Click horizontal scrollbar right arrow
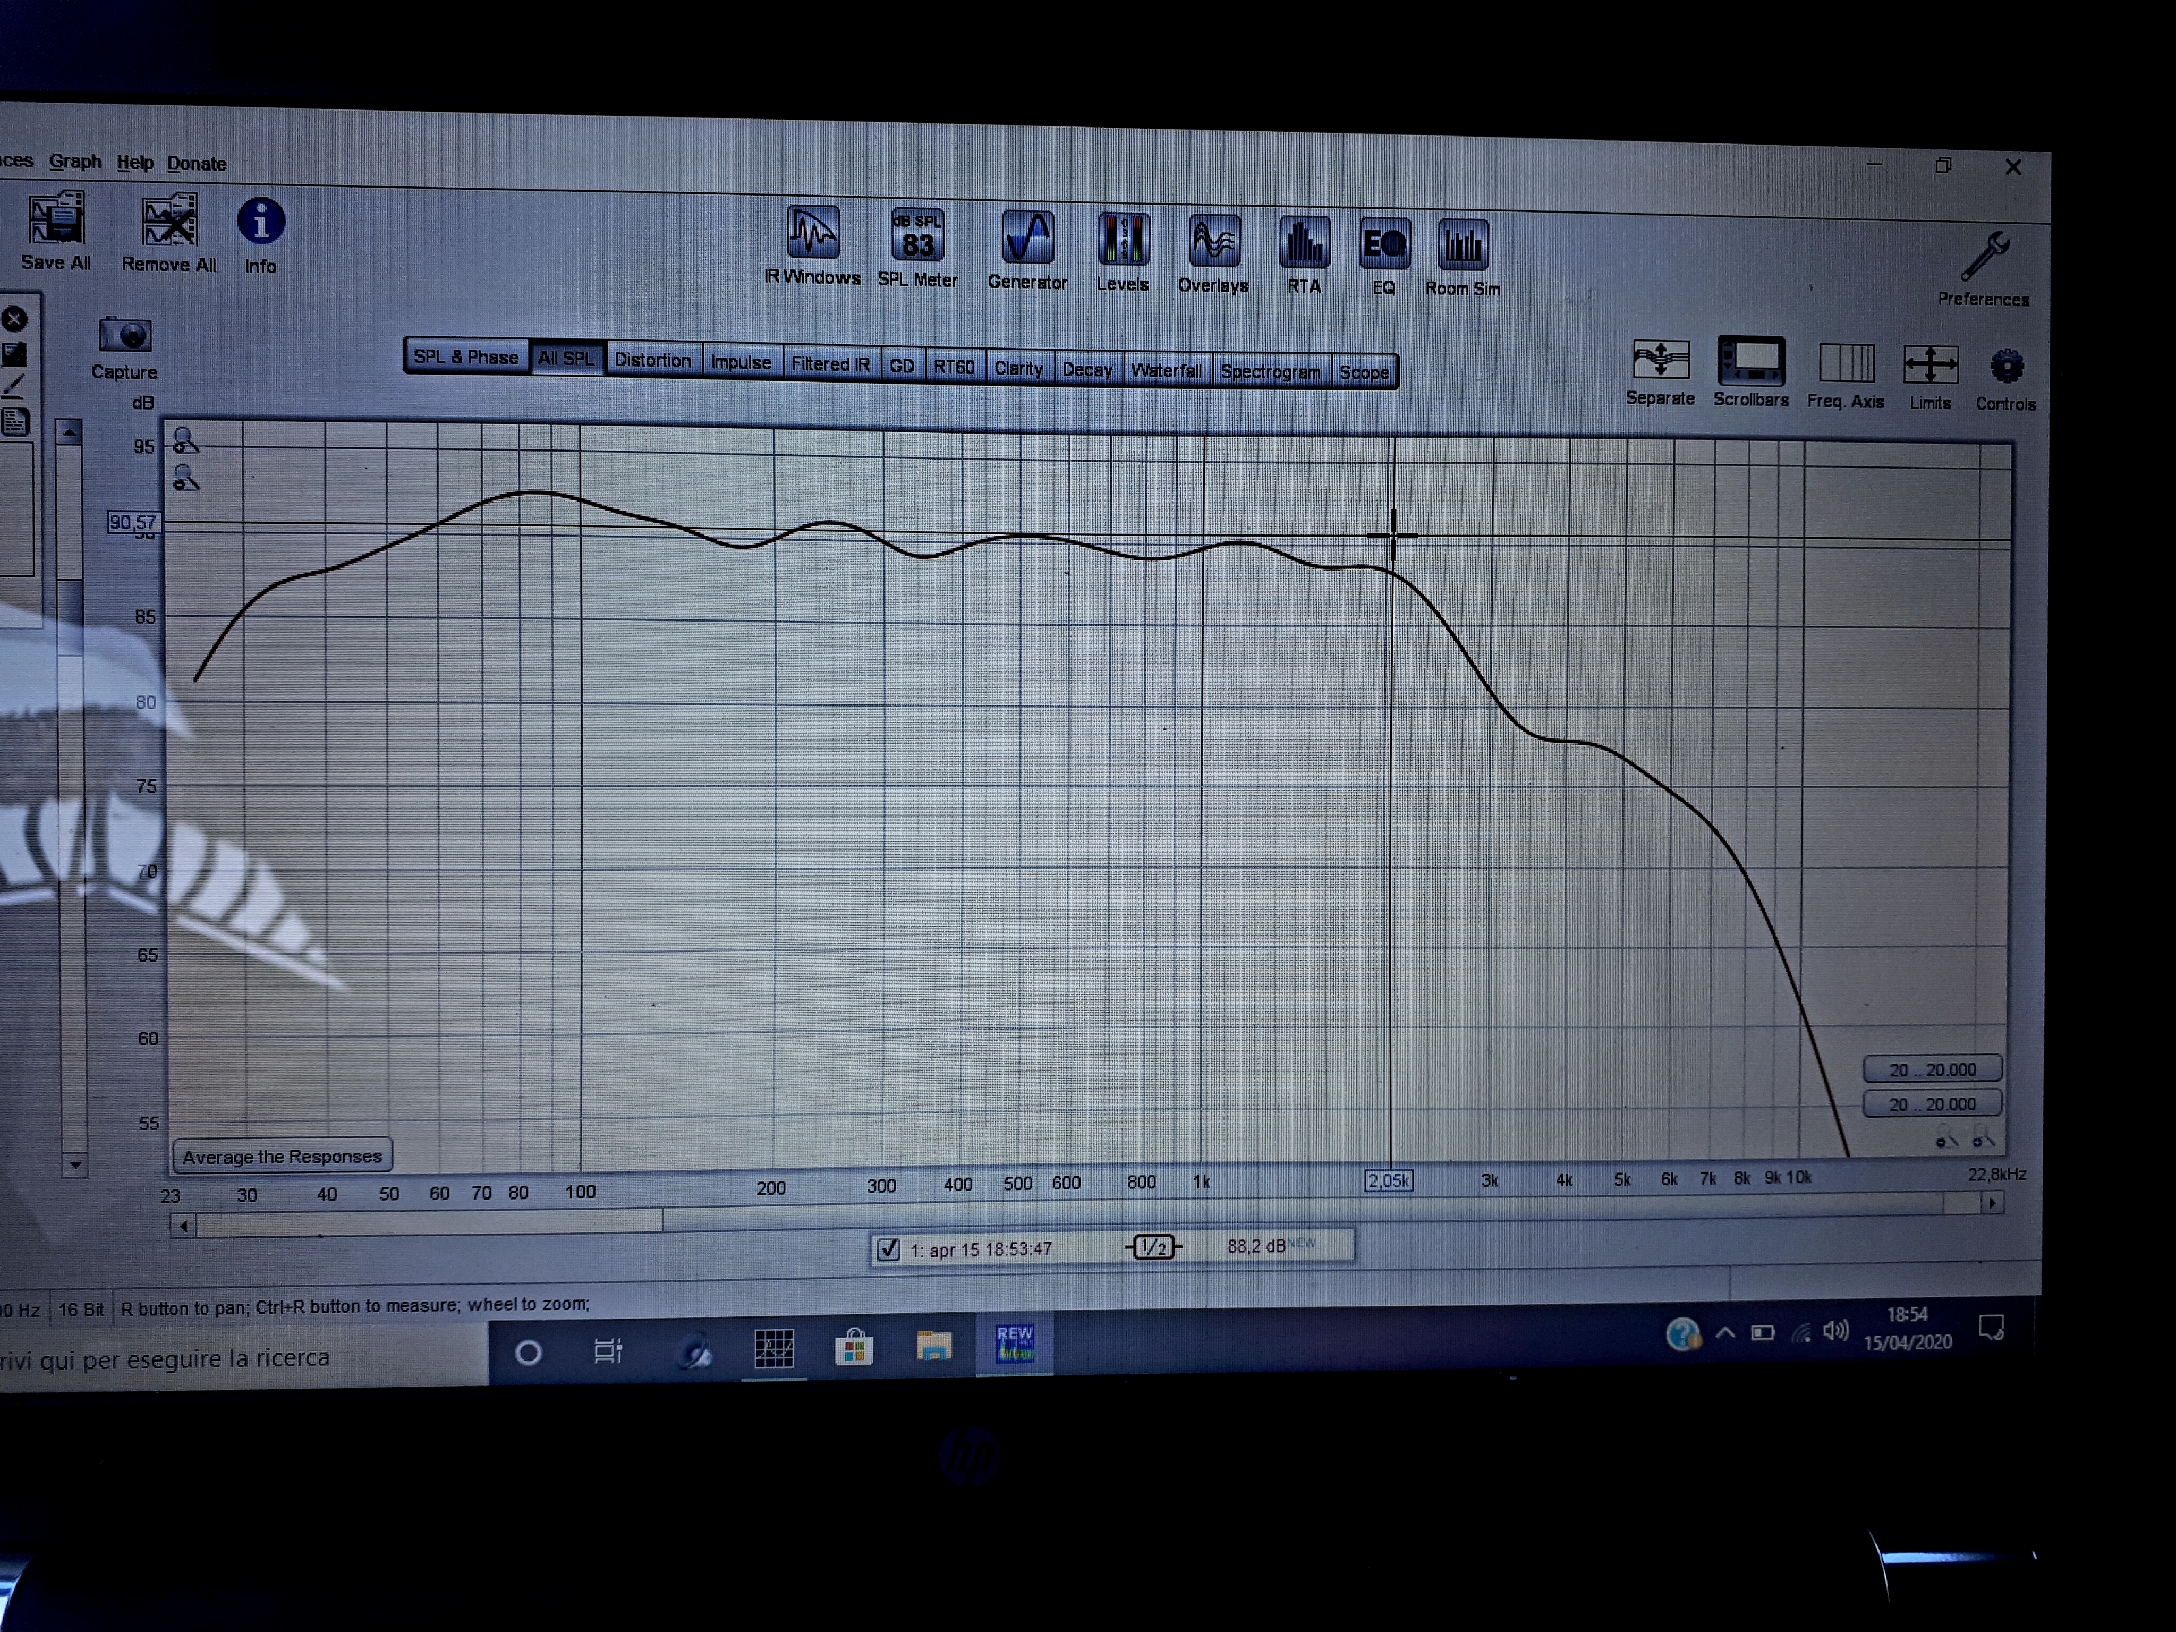The height and width of the screenshot is (1632, 2176). [1992, 1202]
